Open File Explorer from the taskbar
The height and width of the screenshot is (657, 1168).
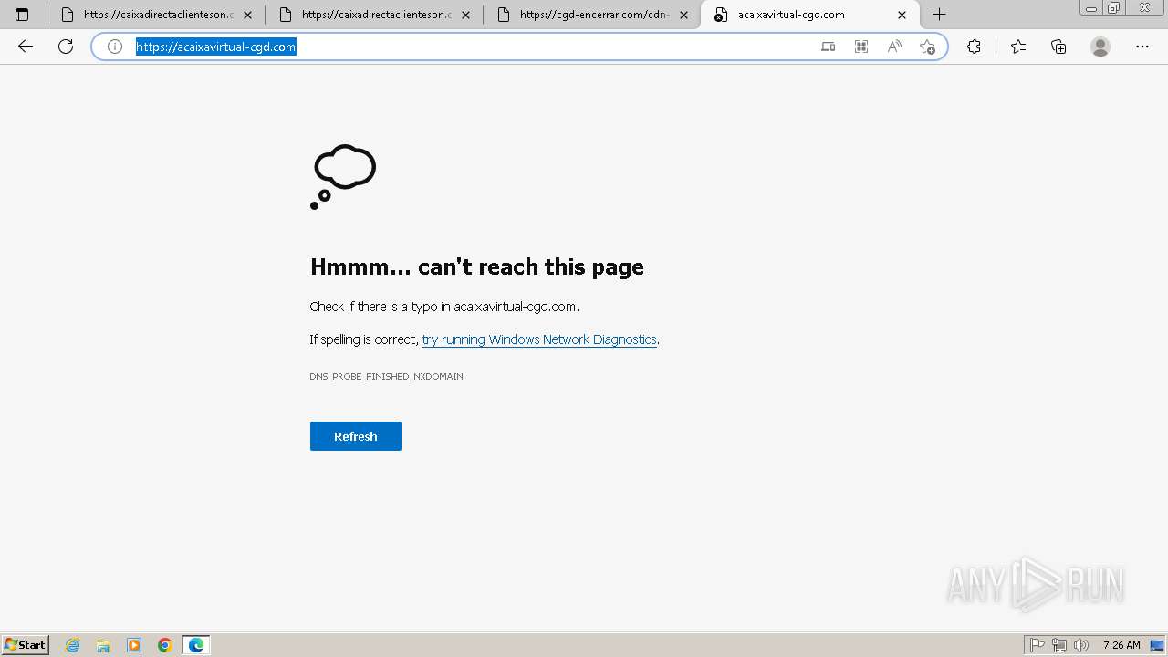103,645
